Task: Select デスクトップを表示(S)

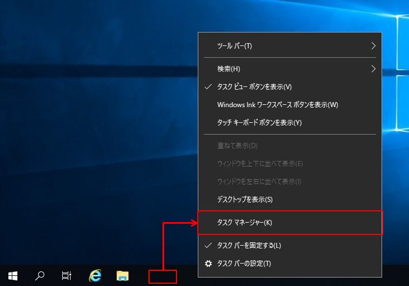Action: pos(290,200)
